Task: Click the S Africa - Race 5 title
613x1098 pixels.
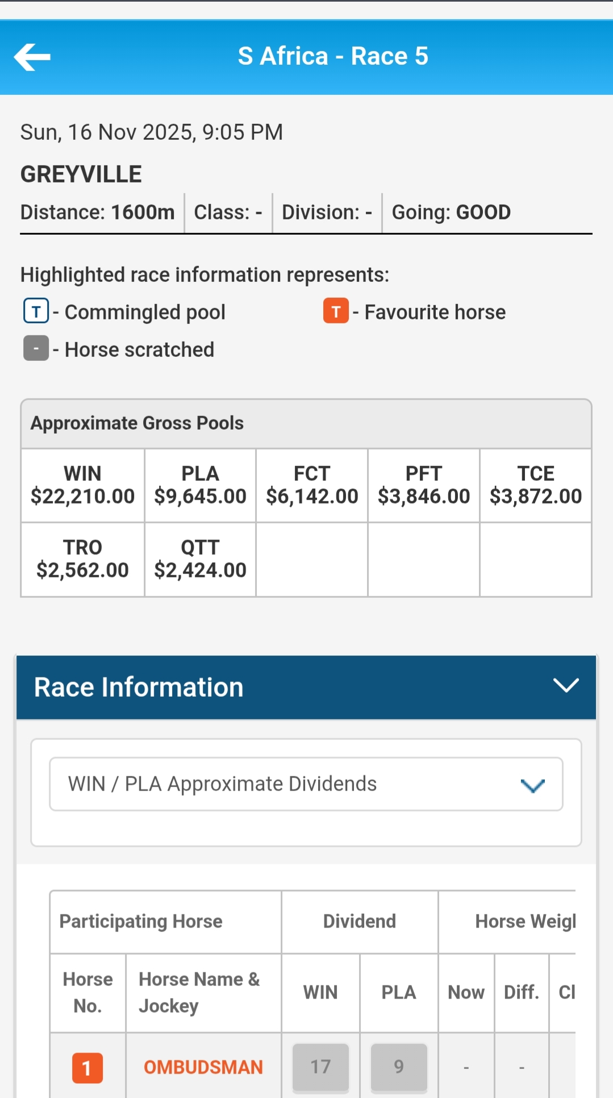Action: click(x=333, y=56)
